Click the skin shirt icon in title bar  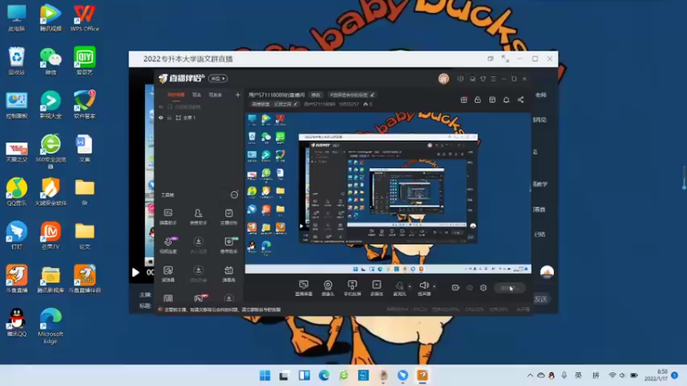point(483,79)
